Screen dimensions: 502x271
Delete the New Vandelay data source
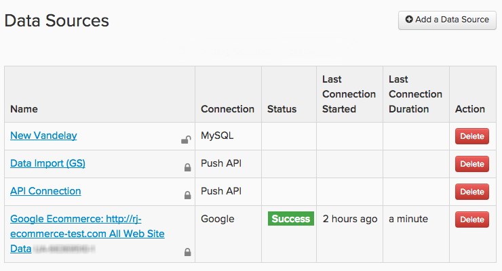(471, 136)
